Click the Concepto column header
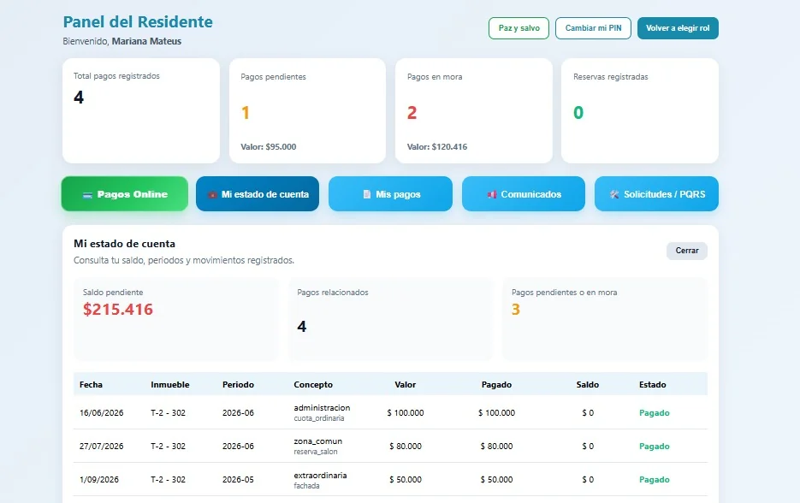800x503 pixels. [x=313, y=385]
